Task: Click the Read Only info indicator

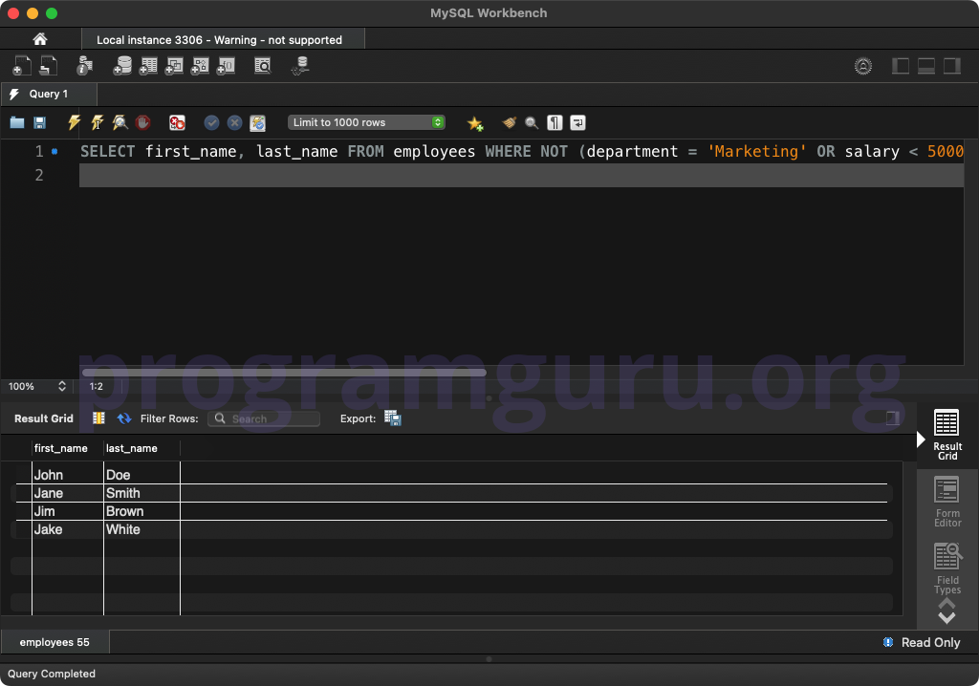Action: pos(923,642)
